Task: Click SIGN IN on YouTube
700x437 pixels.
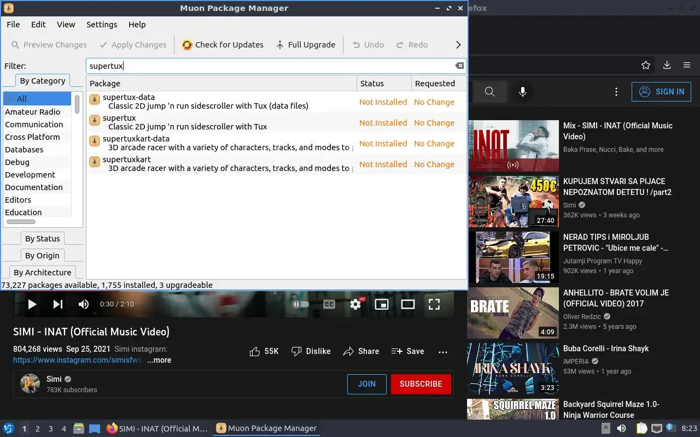Action: point(661,92)
